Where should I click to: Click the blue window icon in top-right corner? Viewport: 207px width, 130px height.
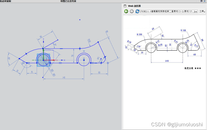click(x=205, y=1)
